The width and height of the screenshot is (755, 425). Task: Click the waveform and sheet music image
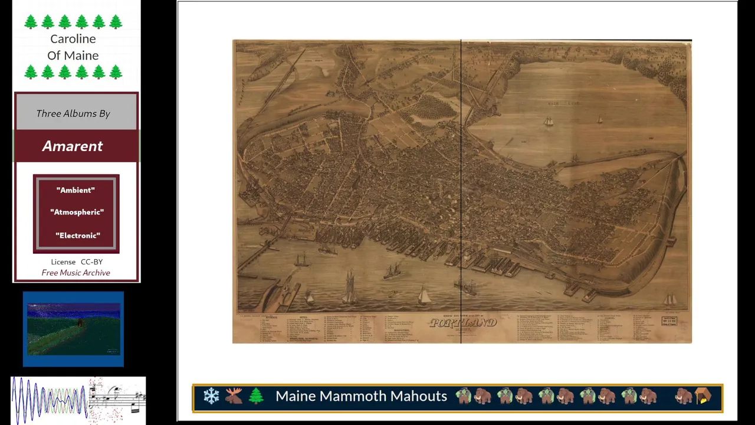click(x=78, y=400)
